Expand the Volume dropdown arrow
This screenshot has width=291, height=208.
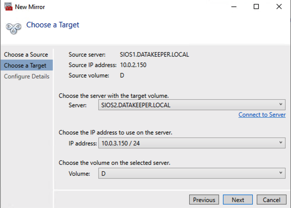click(x=281, y=173)
